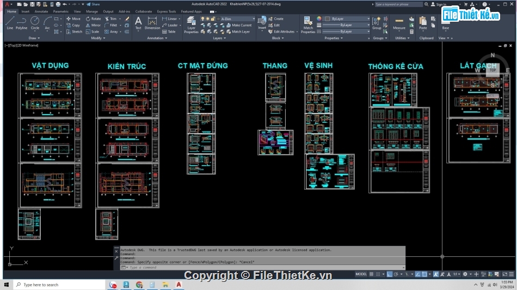Click the Save icon in quick access toolbar
This screenshot has height=290, width=517.
32,4
